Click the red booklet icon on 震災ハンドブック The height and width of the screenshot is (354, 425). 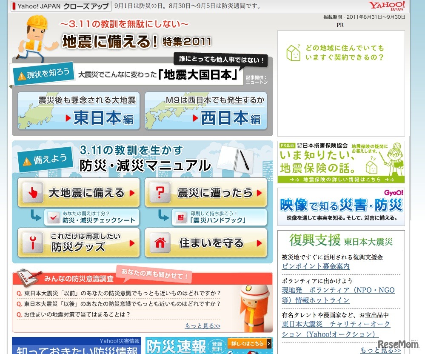click(x=181, y=217)
